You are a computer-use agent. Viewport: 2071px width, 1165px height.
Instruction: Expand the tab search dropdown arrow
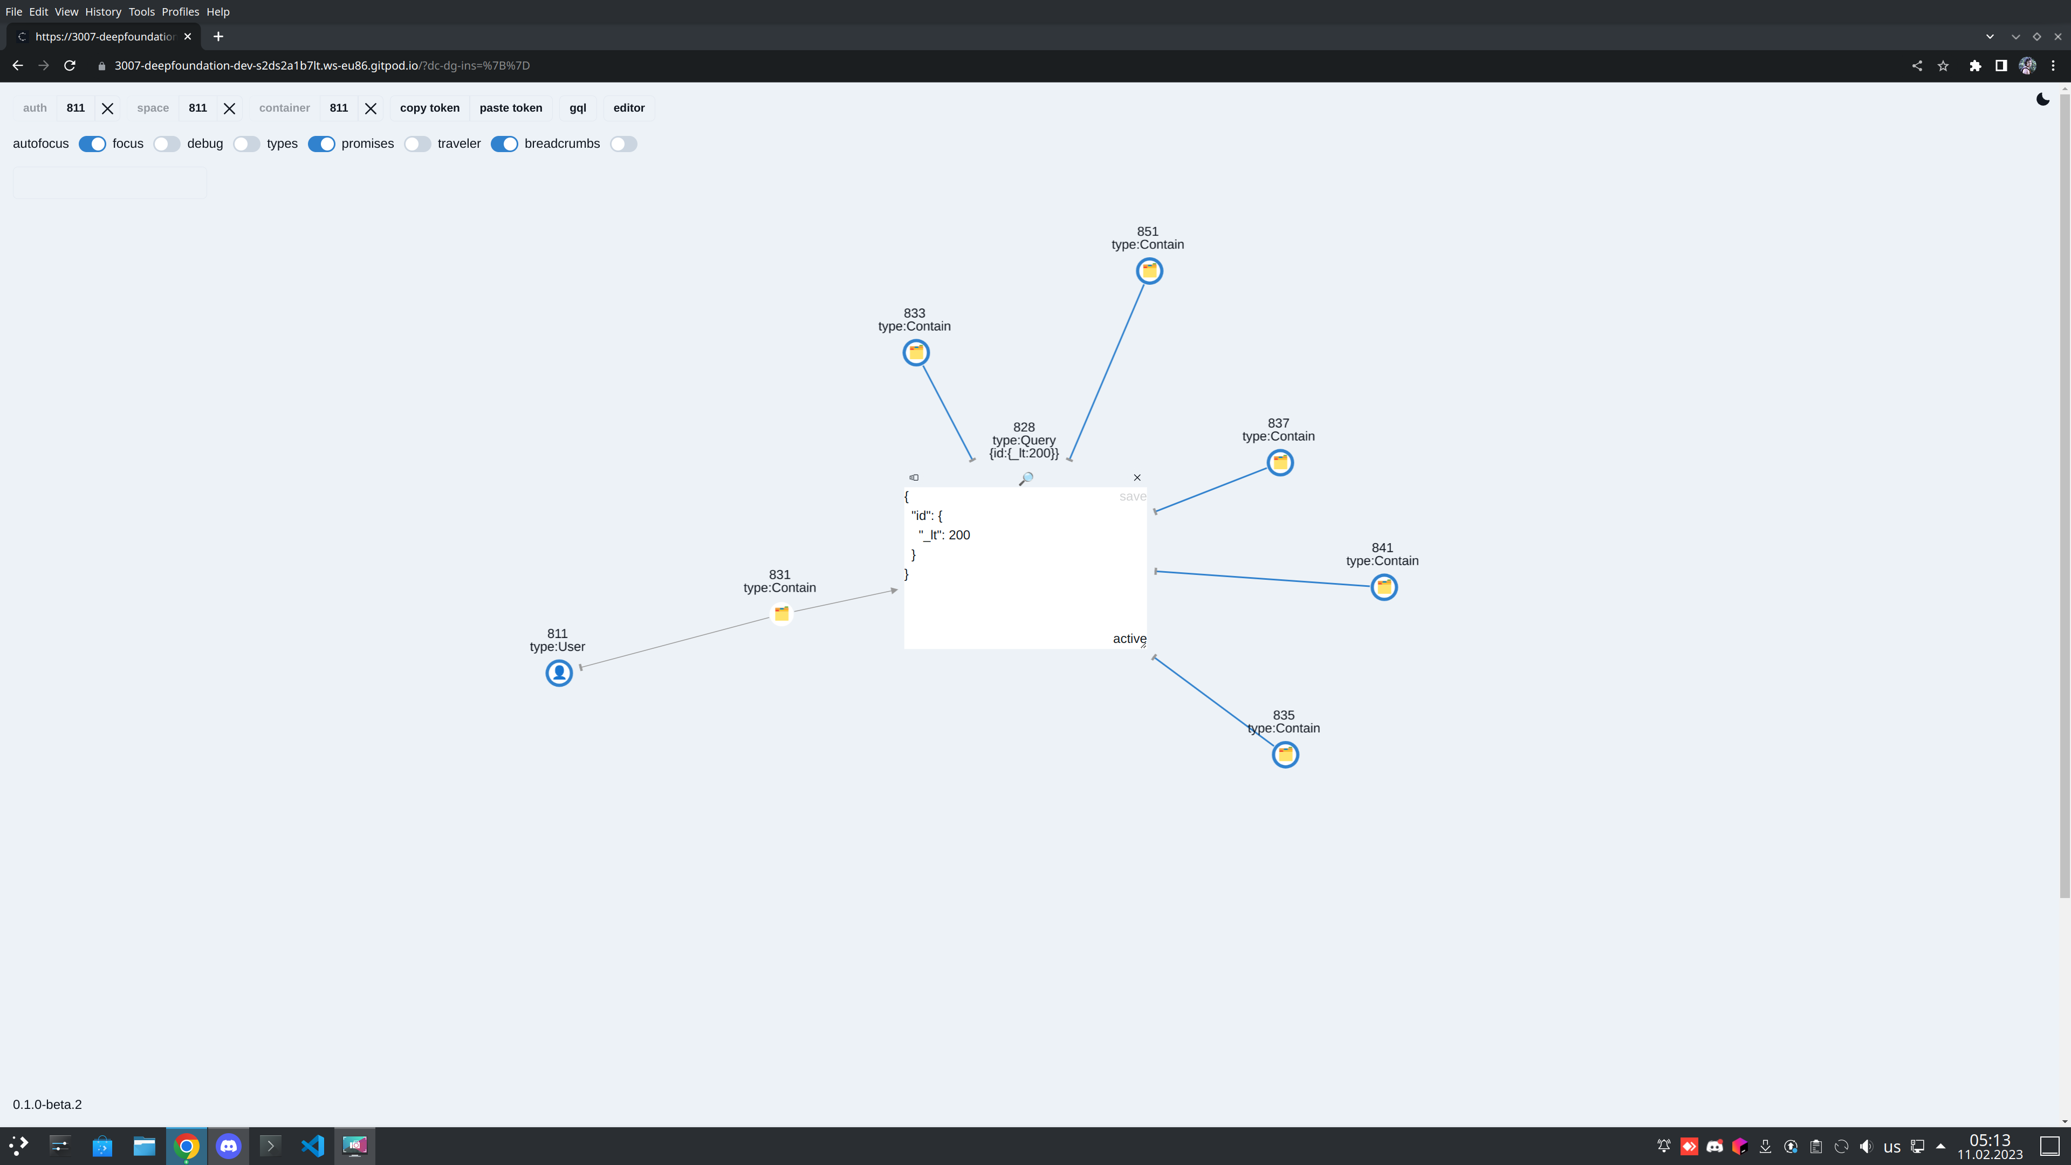coord(1990,37)
